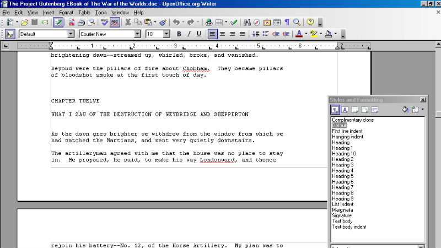Image resolution: width=441 pixels, height=248 pixels.
Task: Open Page Preview icon
Action: point(91,22)
